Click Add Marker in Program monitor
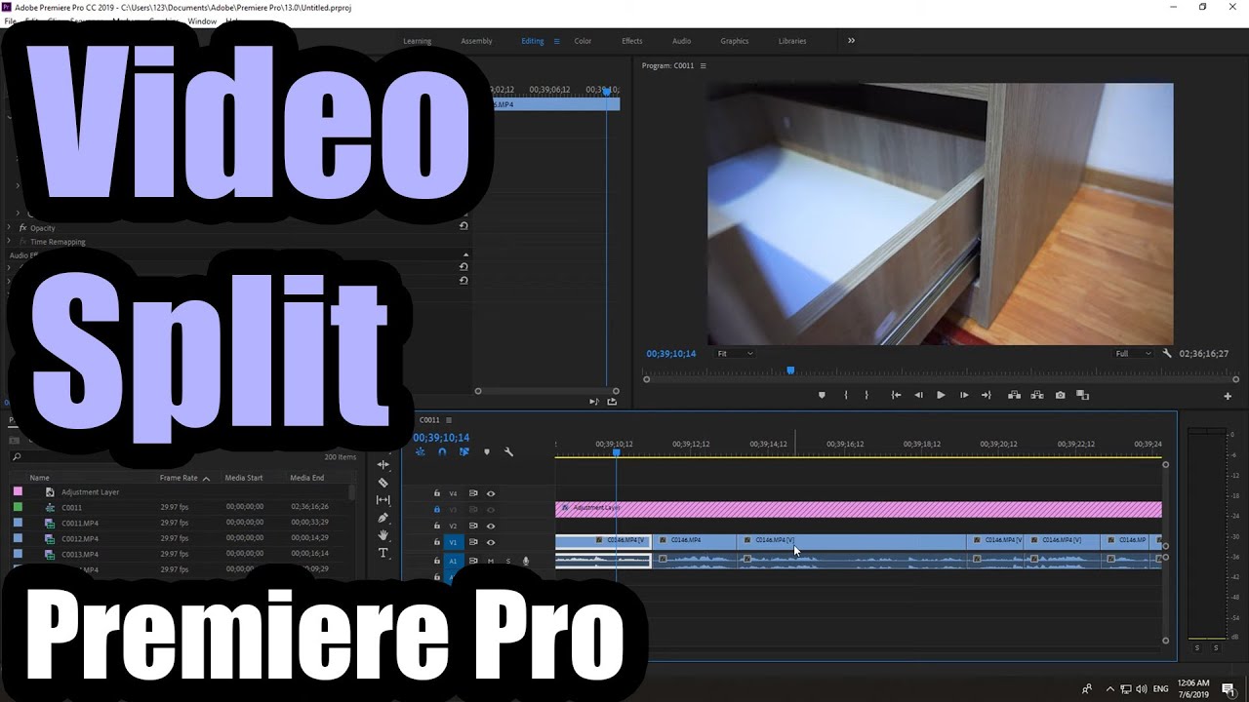1249x702 pixels. 822,395
